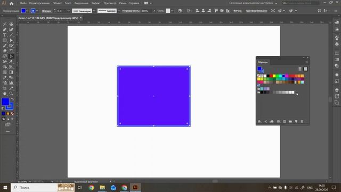Select the Type tool in the toolbar
341x192 pixels.
point(5,35)
